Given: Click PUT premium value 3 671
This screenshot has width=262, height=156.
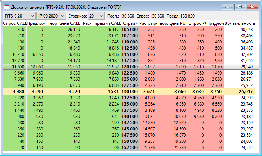Looking at the screenshot, I should [x=149, y=92].
